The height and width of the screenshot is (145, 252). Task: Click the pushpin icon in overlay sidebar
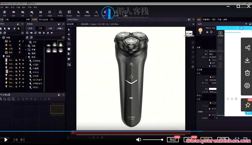pyautogui.click(x=247, y=105)
